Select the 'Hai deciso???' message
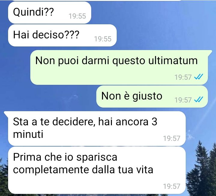 (62, 35)
